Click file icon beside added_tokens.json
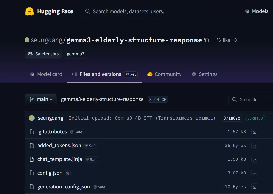273x194 pixels. pos(32,146)
